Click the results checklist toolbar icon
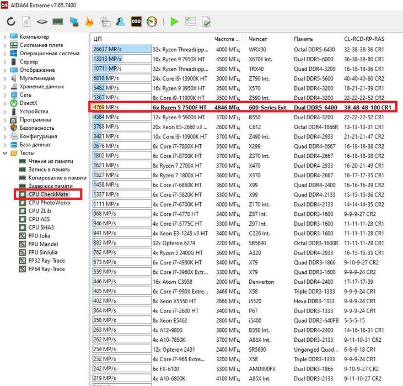Image resolution: width=403 pixels, height=386 pixels. [190, 22]
